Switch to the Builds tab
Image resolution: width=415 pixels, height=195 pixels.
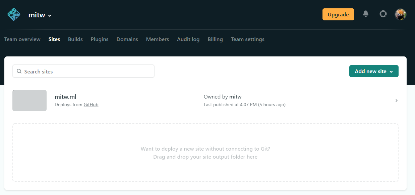tap(75, 39)
